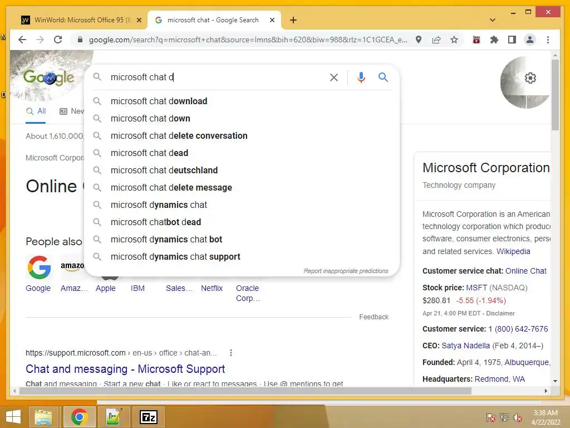
Task: Open the red extension icon
Action: [476, 40]
